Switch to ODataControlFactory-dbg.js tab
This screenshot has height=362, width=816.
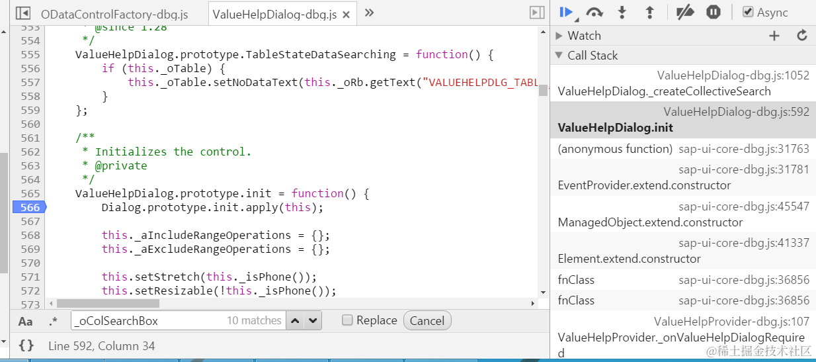point(114,14)
